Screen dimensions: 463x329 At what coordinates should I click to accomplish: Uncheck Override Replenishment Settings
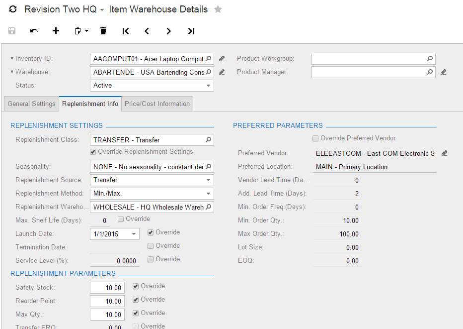coord(93,152)
